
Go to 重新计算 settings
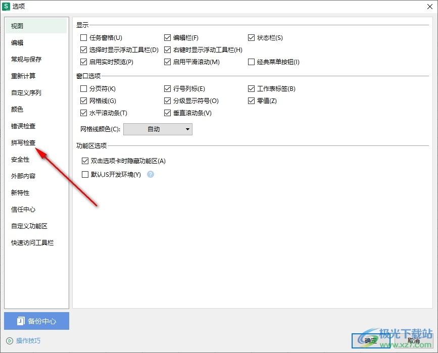tap(36, 76)
